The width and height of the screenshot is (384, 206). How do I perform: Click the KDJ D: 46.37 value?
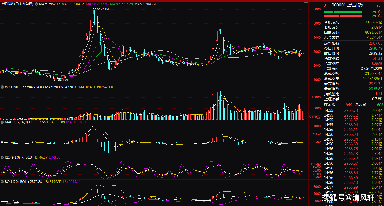tap(41, 157)
